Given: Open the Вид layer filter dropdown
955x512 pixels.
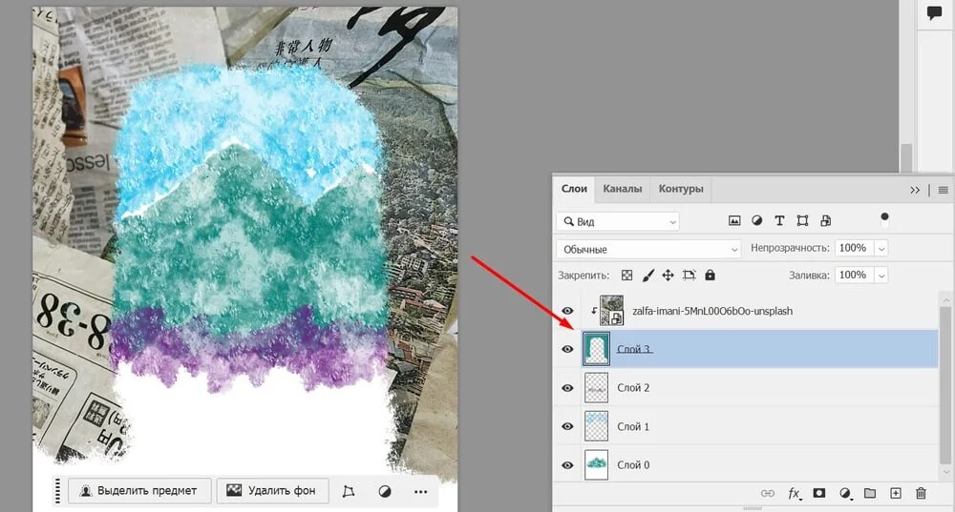Looking at the screenshot, I should pyautogui.click(x=618, y=221).
